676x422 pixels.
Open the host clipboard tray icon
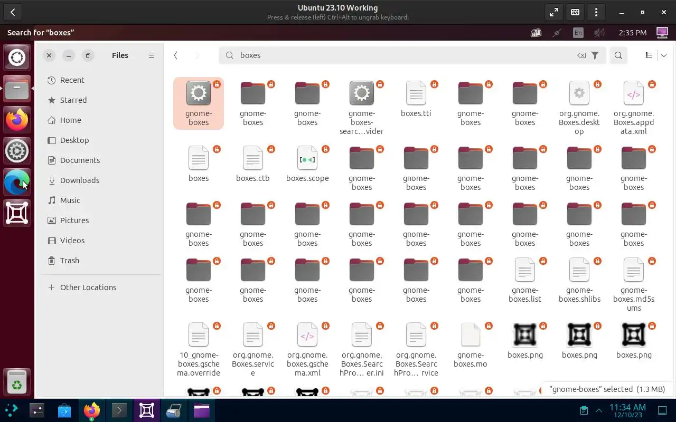pyautogui.click(x=584, y=410)
